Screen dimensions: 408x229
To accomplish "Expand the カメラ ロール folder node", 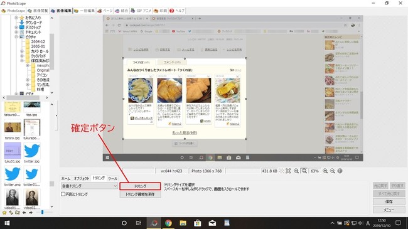I will pos(22,51).
